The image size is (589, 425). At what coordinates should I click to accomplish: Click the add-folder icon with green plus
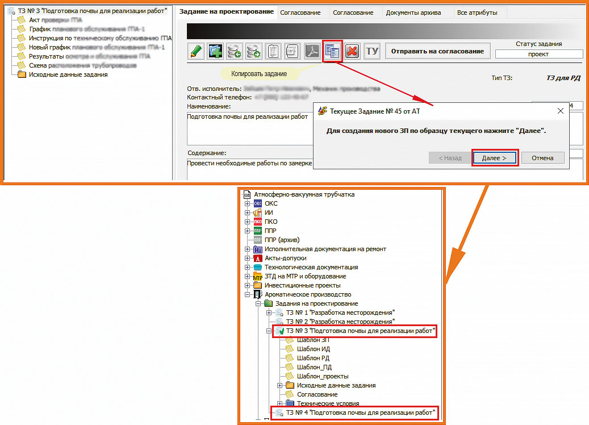216,51
